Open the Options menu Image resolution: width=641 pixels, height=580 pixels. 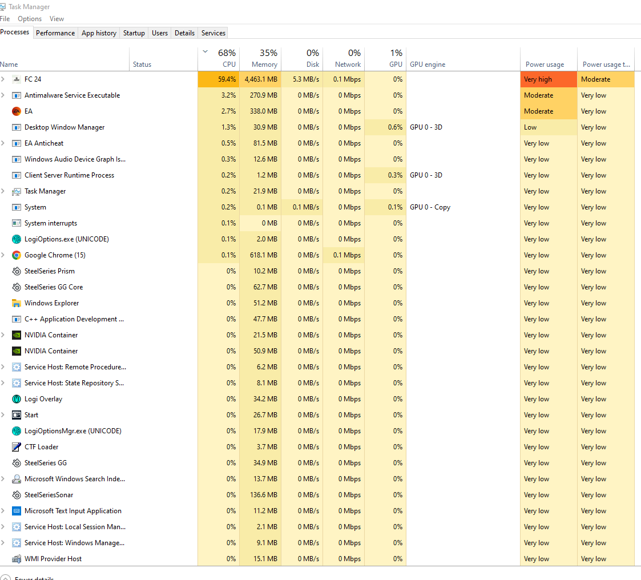[30, 19]
